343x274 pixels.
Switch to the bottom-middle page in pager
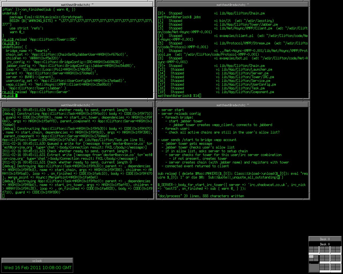[325, 267]
